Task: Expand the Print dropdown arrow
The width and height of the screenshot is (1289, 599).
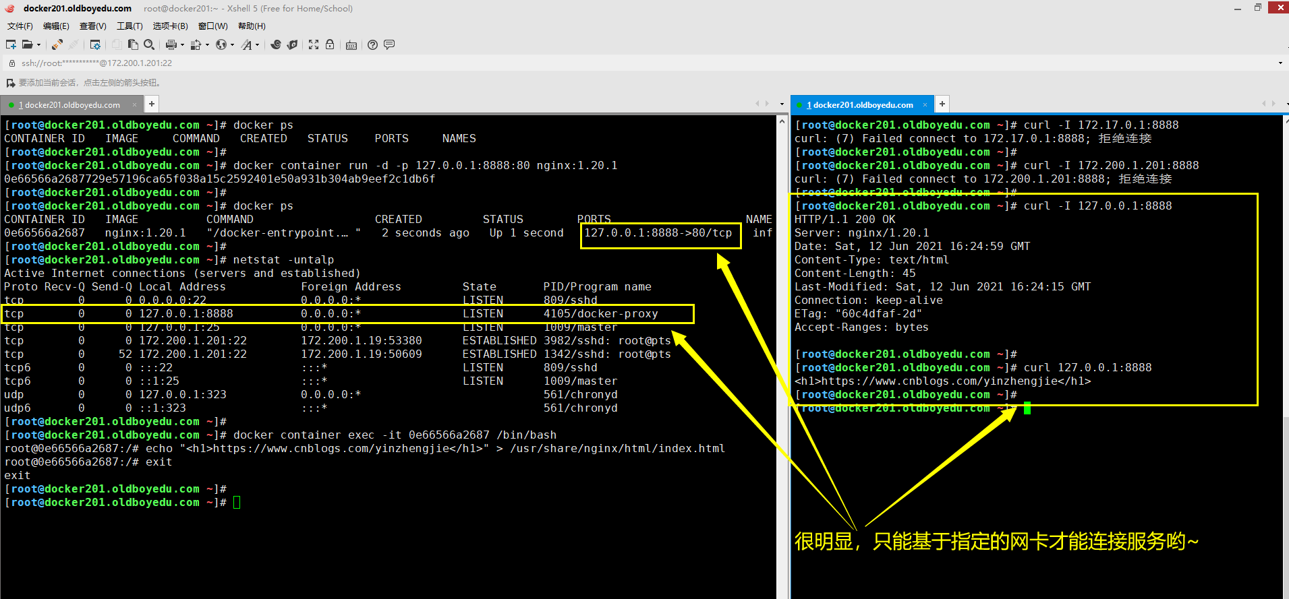Action: (x=182, y=45)
